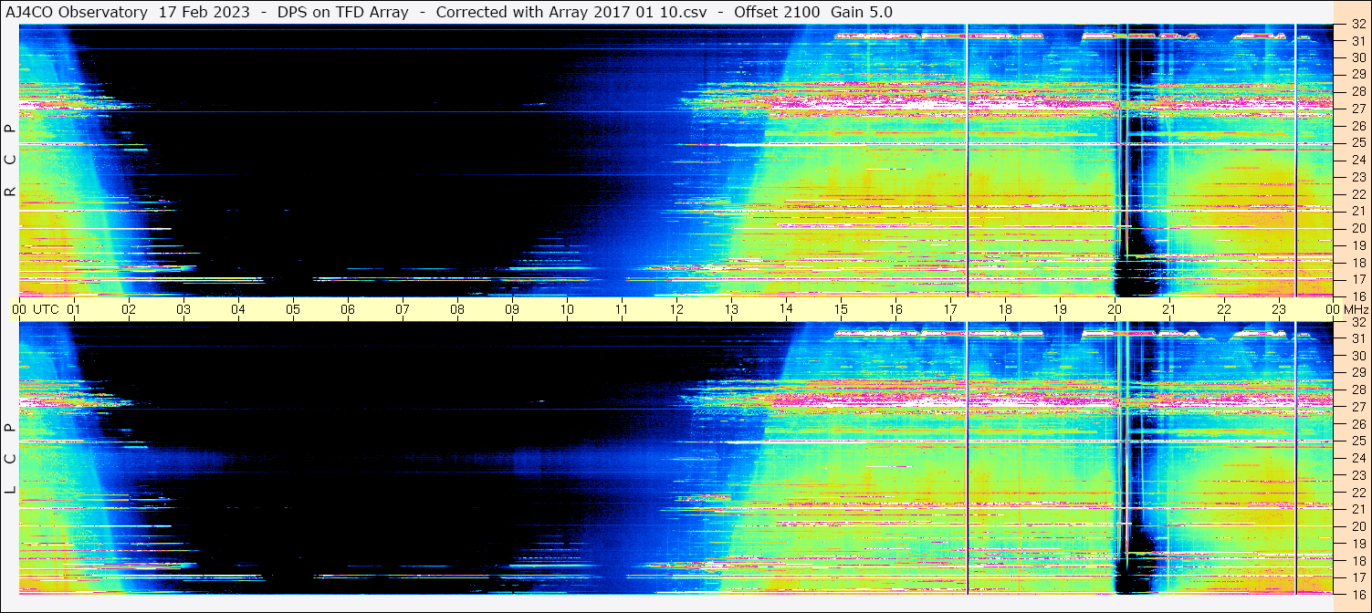Click the 15 UTC time marker
Screen dimensions: 1372x613
(x=841, y=309)
